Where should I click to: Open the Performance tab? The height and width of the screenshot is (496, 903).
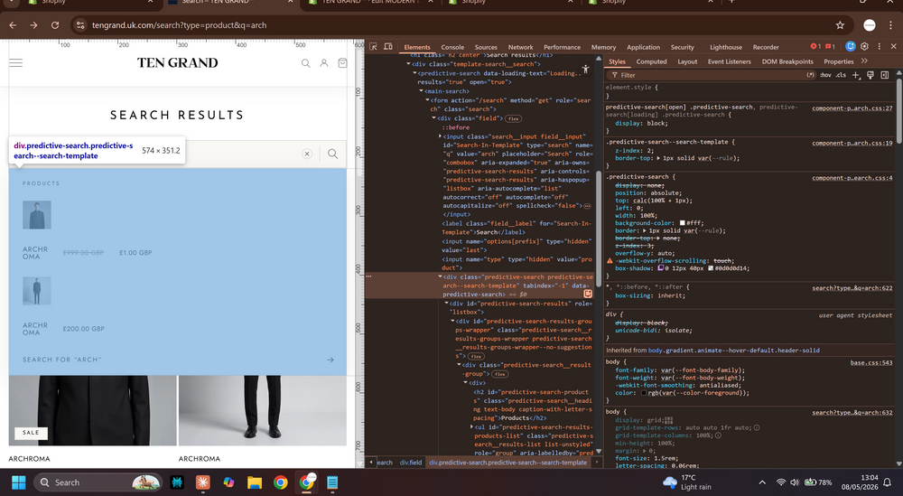(562, 47)
